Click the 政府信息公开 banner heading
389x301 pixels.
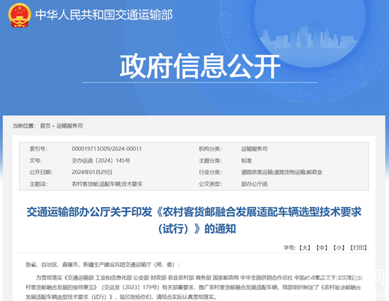pyautogui.click(x=200, y=66)
